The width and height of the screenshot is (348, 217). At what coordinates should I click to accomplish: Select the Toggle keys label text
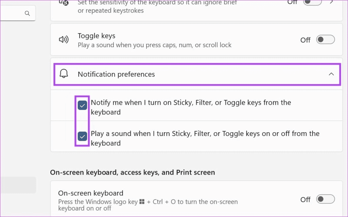[97, 36]
